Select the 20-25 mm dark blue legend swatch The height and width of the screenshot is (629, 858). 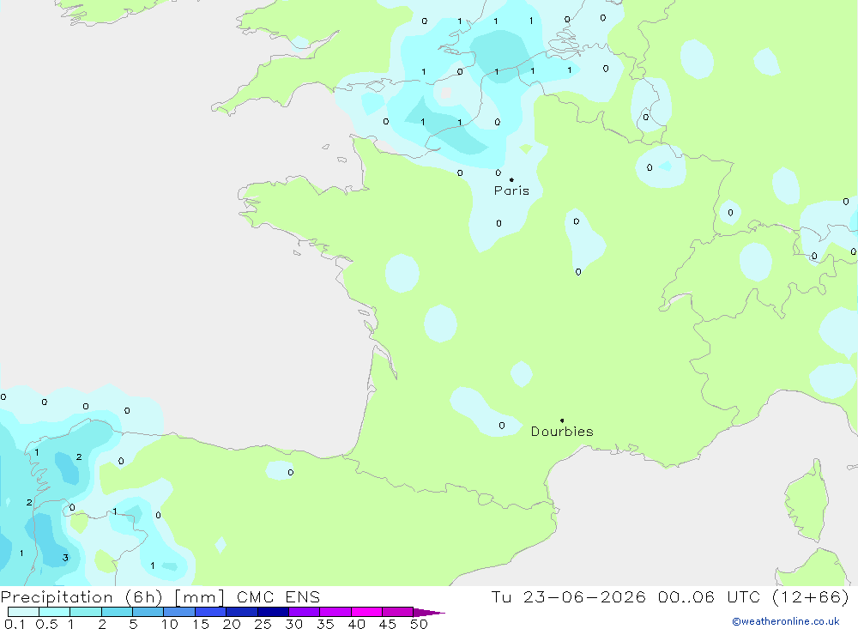242,612
